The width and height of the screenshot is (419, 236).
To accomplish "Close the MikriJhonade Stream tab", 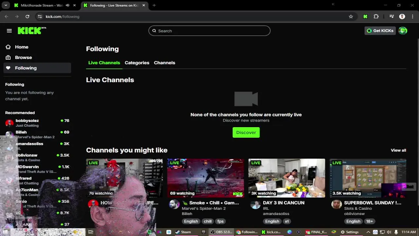I will tap(74, 5).
